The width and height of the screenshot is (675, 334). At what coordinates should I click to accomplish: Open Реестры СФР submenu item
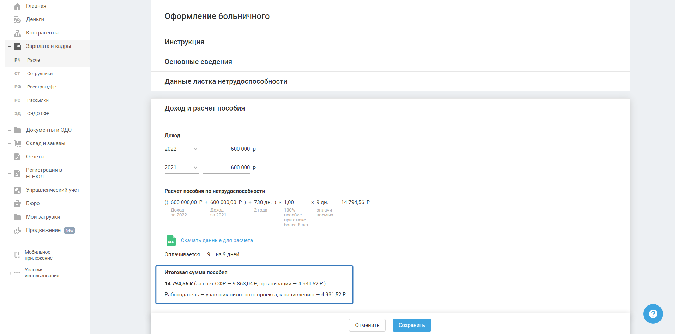(42, 87)
